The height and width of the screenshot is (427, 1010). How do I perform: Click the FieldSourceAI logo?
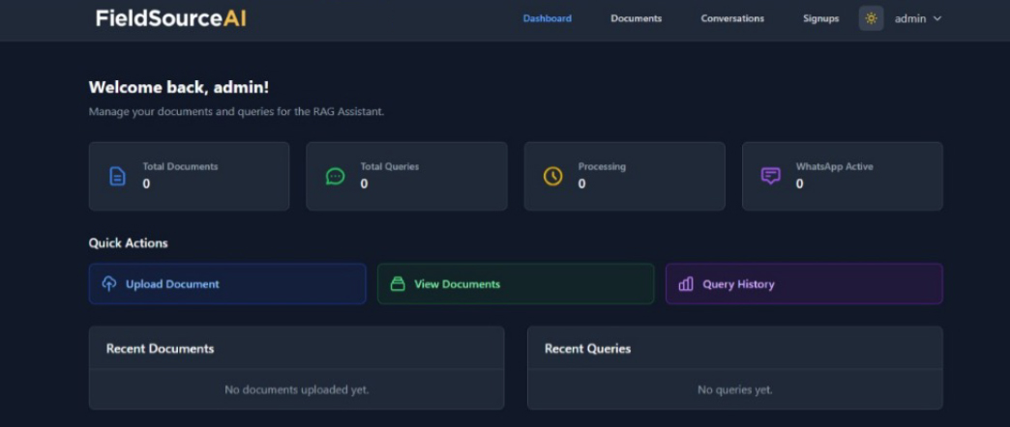(x=170, y=18)
